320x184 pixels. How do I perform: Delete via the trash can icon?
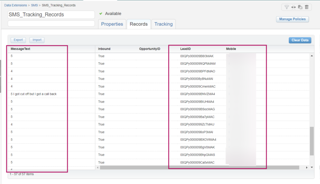click(307, 7)
